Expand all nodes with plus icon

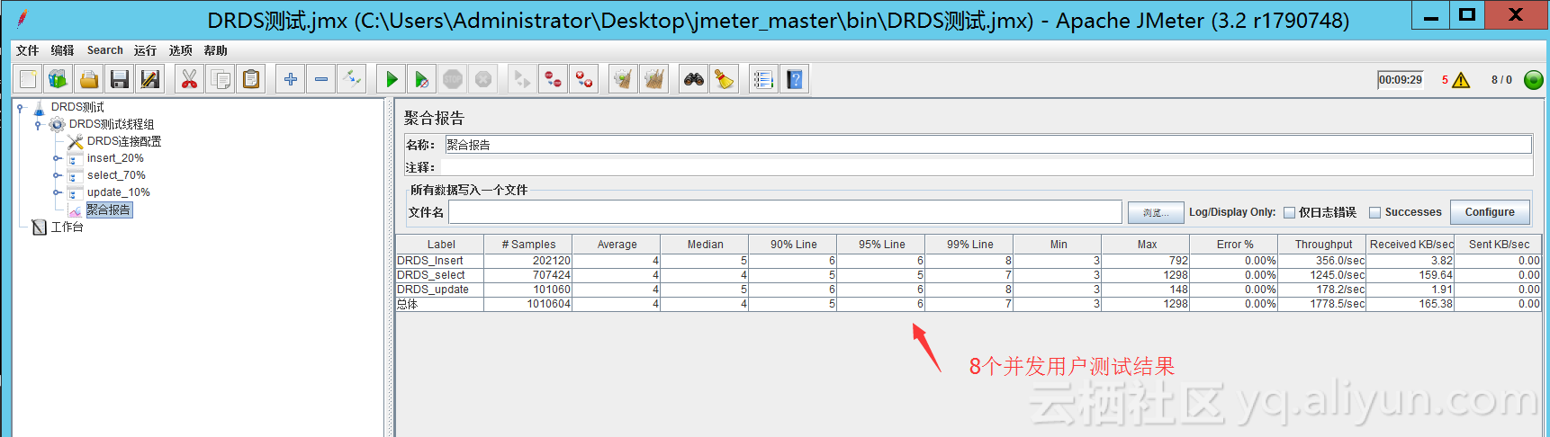[x=290, y=79]
